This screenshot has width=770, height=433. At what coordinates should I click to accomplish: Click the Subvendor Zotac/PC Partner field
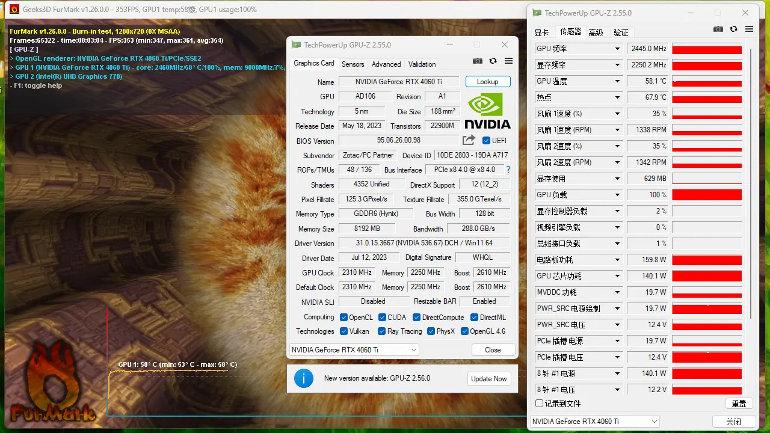point(368,155)
